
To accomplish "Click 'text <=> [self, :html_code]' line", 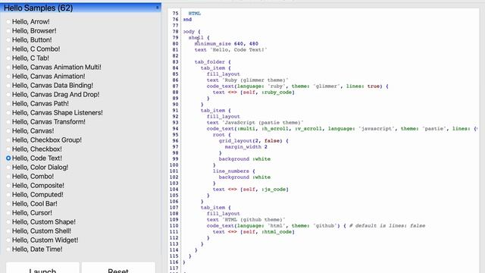I will (x=254, y=231).
